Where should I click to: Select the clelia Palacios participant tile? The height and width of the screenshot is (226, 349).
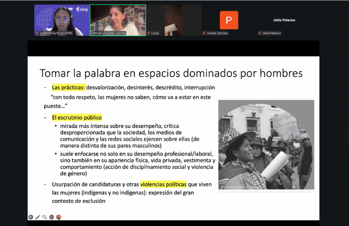pos(284,20)
